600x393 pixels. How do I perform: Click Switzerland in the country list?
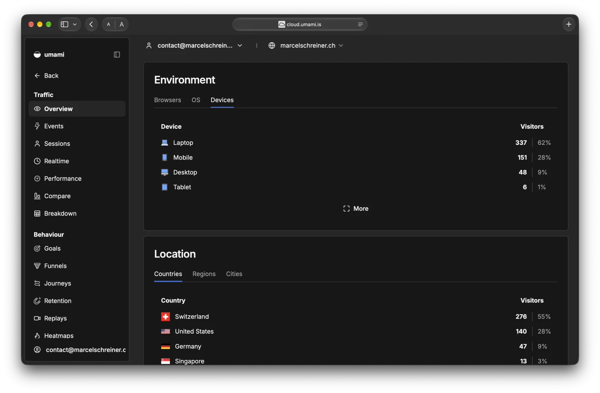(192, 317)
